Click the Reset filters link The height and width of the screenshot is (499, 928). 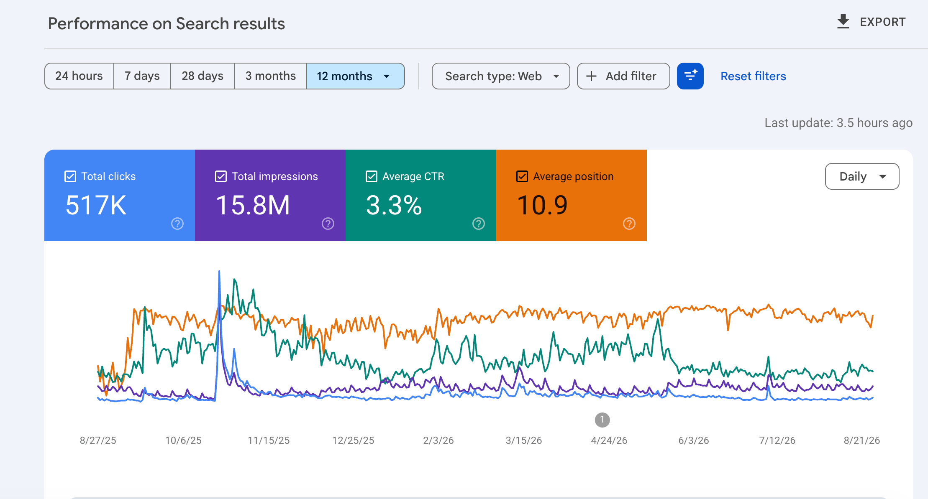[753, 76]
